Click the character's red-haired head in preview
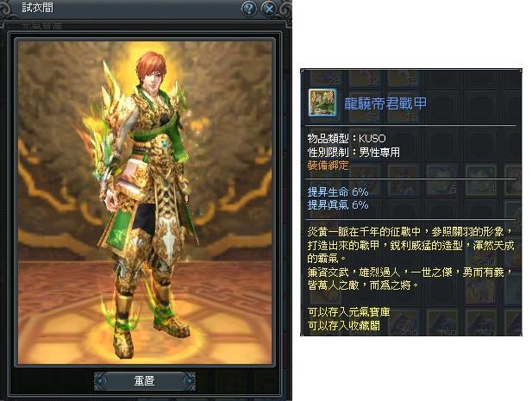 (152, 69)
